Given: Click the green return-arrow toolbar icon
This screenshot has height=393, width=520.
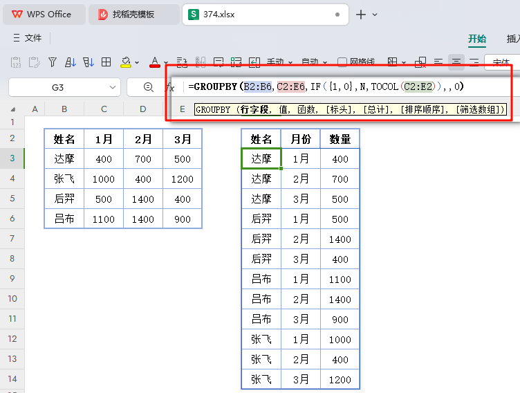Looking at the screenshot, I should pos(254,62).
